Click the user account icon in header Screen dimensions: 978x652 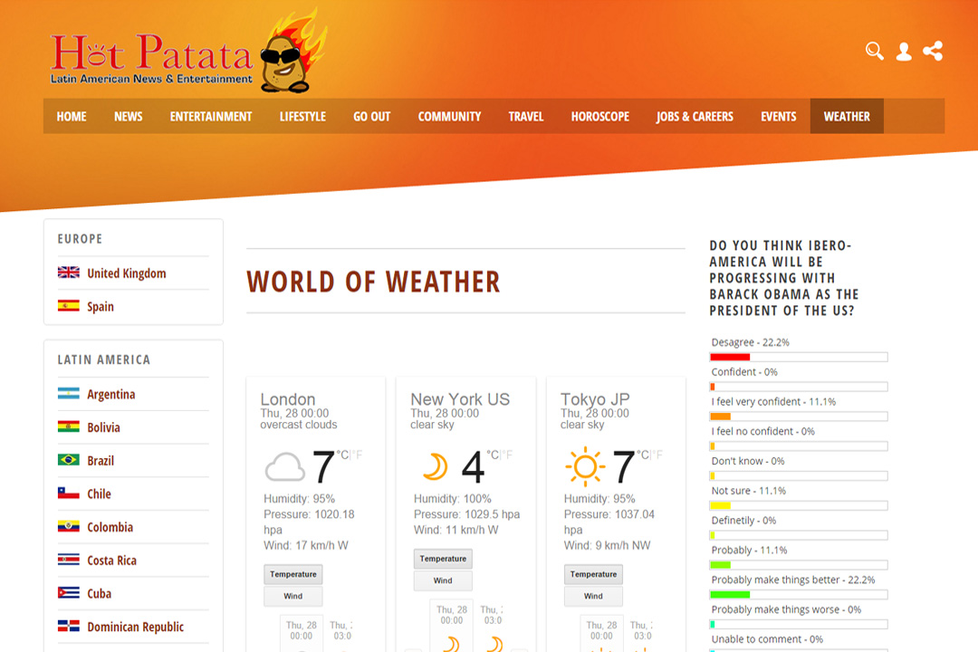(904, 51)
